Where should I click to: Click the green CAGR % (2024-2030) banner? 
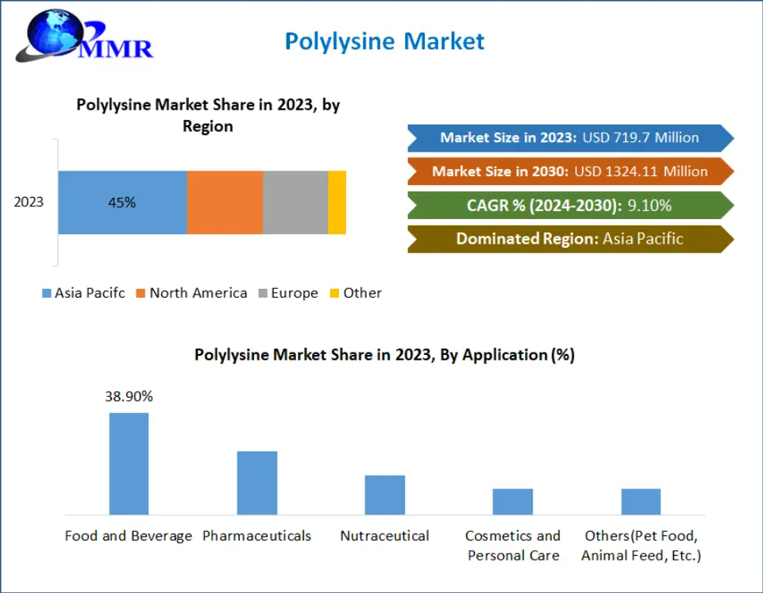569,206
